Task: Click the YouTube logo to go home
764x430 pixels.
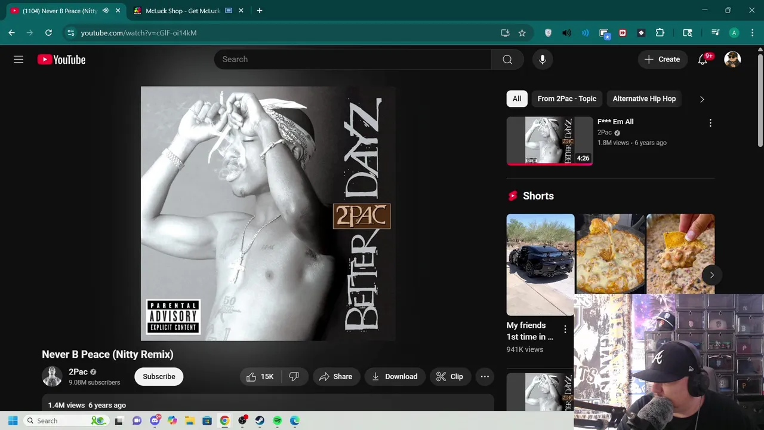Action: click(x=61, y=59)
